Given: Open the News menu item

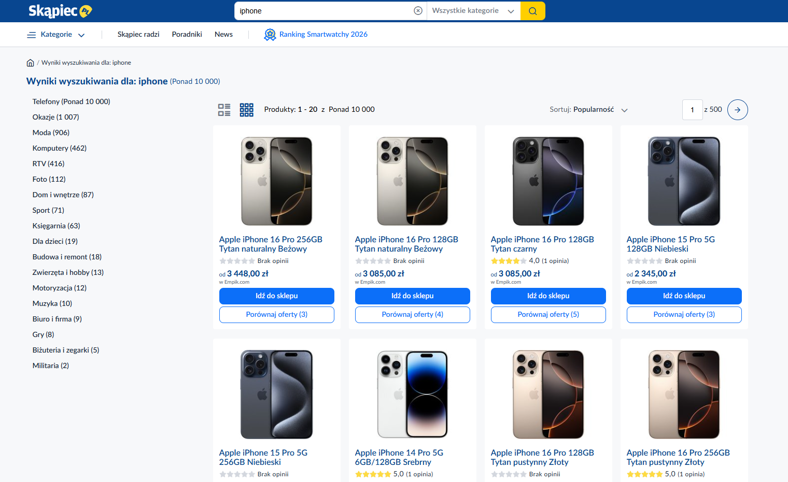Looking at the screenshot, I should tap(223, 34).
